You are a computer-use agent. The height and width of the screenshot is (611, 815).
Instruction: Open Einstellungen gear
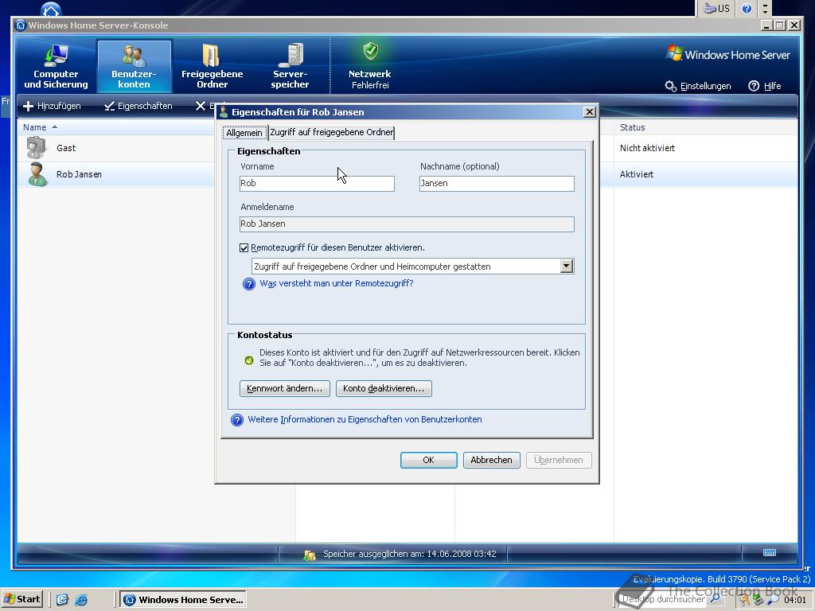tap(698, 86)
